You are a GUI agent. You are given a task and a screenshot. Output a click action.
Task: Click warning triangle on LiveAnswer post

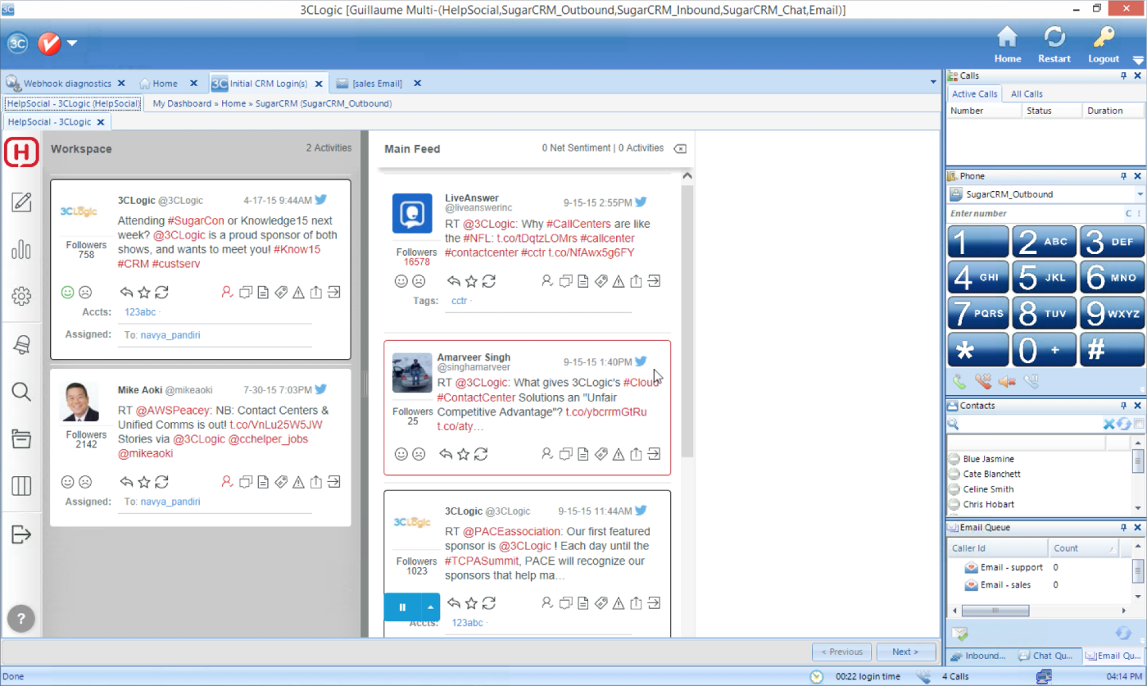coord(619,281)
